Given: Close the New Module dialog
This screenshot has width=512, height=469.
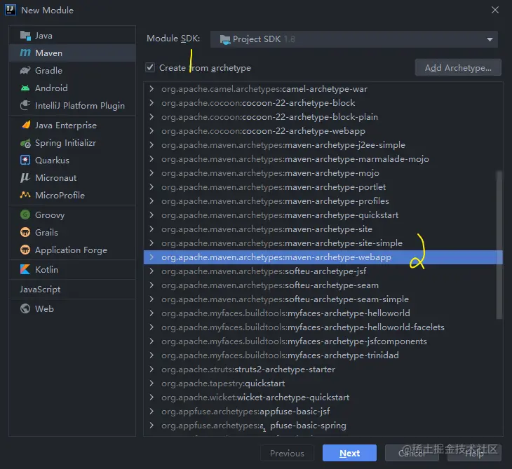Looking at the screenshot, I should 495,10.
